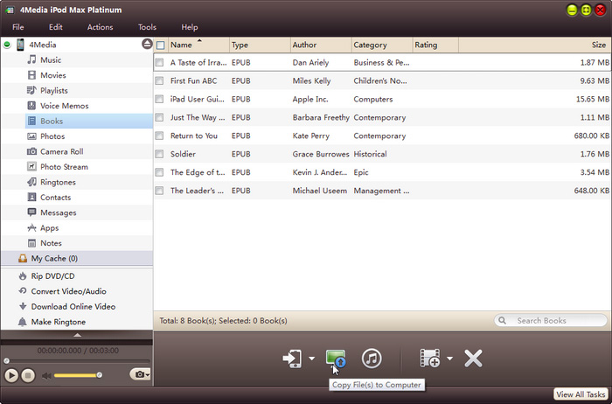Click the snapshot camera icon
This screenshot has width=612, height=404.
coord(138,374)
